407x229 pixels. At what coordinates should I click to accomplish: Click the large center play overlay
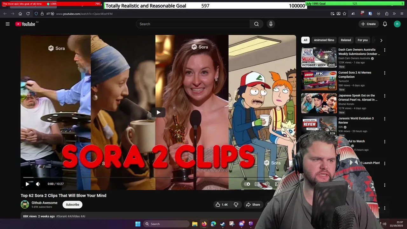coord(158,112)
